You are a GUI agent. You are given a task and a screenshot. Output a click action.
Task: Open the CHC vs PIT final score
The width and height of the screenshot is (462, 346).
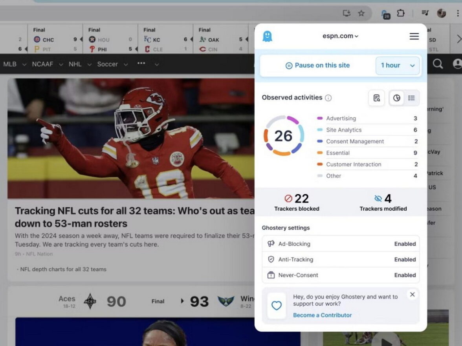pos(55,39)
